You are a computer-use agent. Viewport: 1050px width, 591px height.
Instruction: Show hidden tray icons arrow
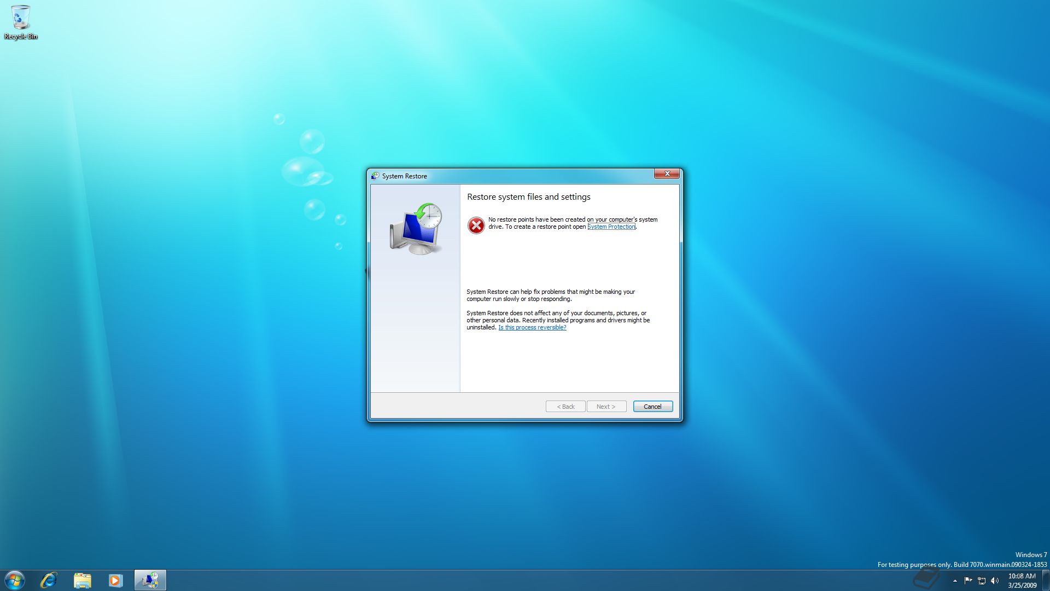pyautogui.click(x=955, y=581)
